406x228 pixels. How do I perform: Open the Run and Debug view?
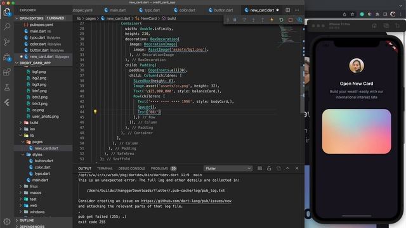click(7, 57)
